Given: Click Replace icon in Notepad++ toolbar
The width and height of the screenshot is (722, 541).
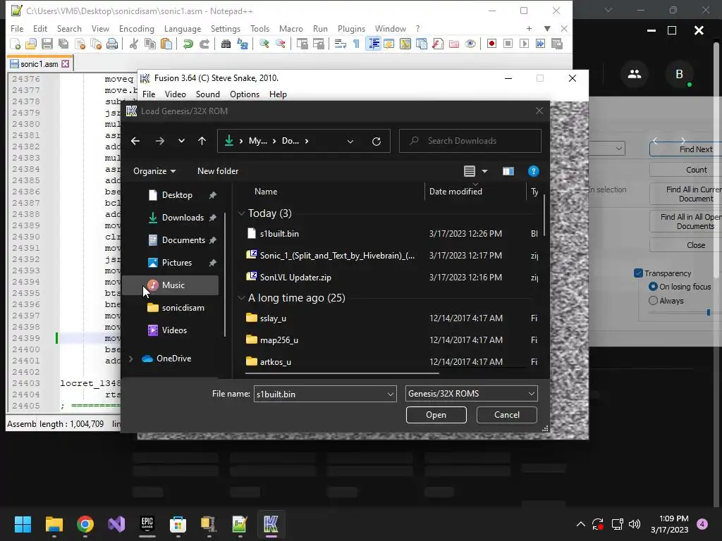Looking at the screenshot, I should pyautogui.click(x=243, y=44).
